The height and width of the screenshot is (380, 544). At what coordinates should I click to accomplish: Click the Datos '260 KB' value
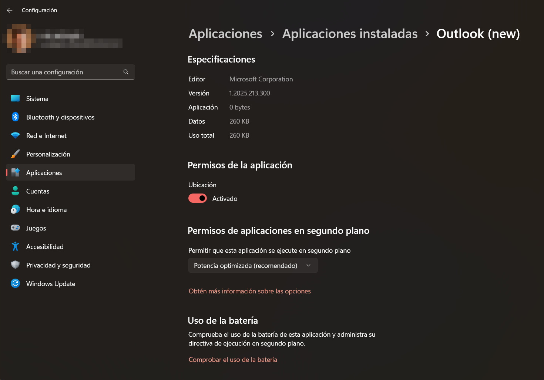239,121
